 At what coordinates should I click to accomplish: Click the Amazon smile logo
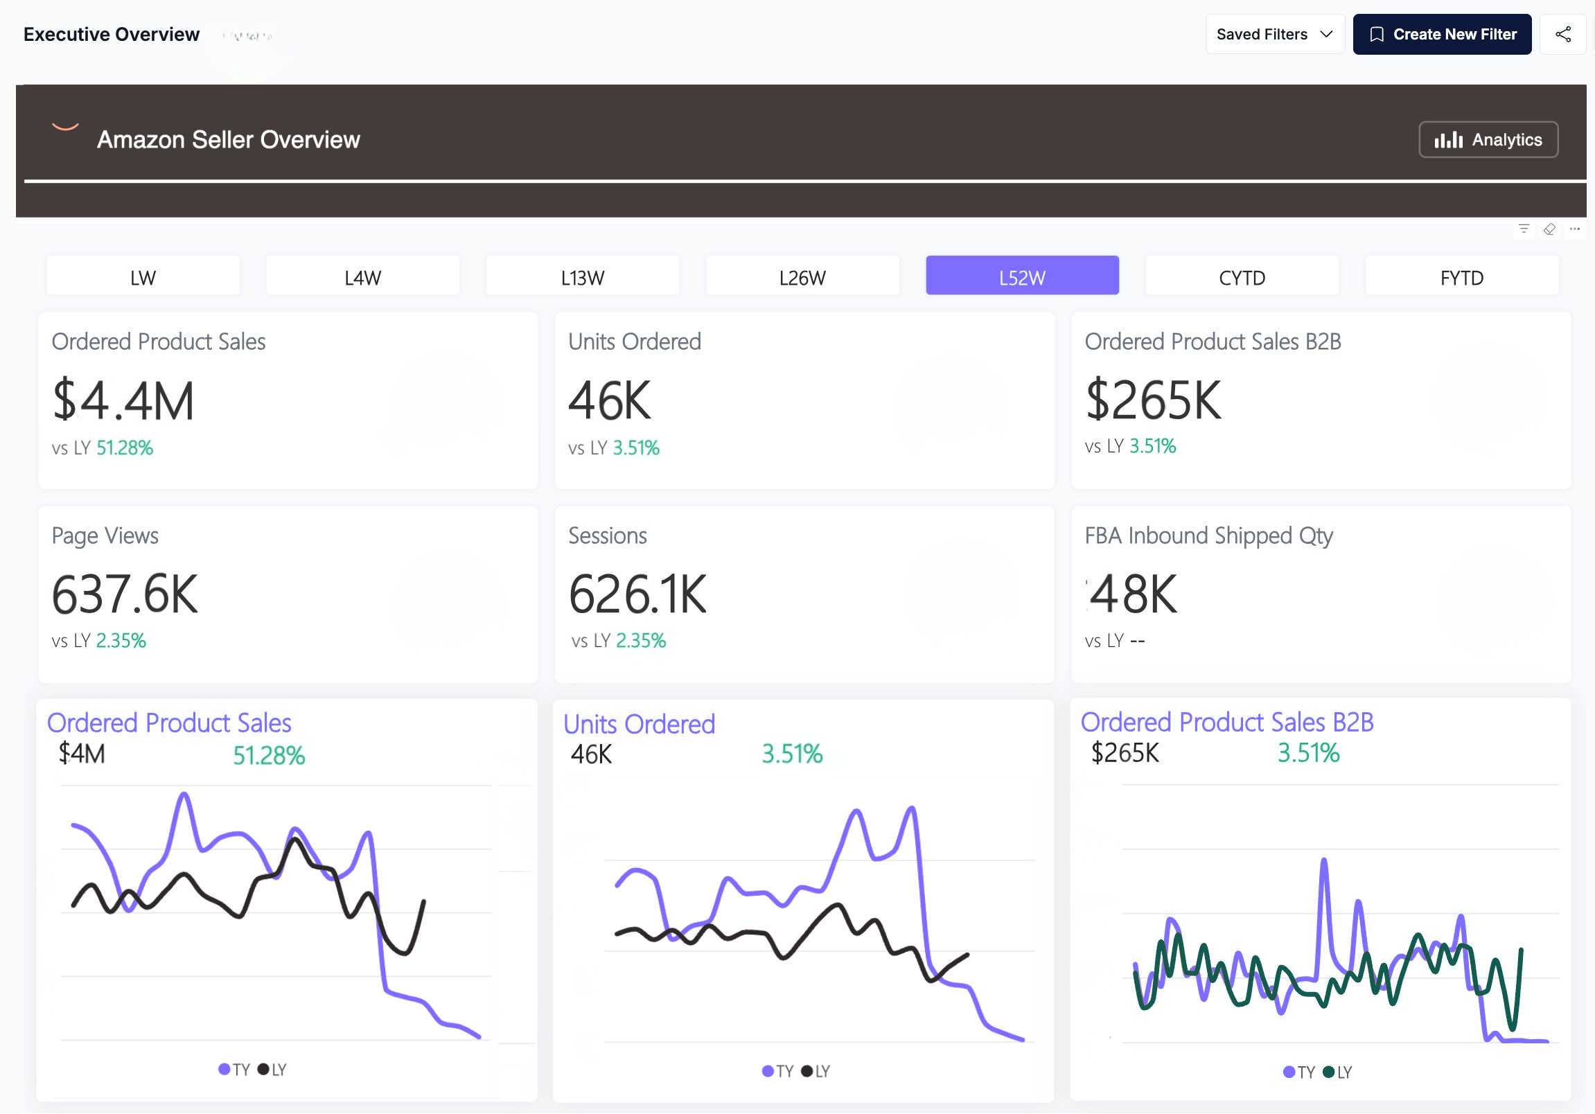65,127
